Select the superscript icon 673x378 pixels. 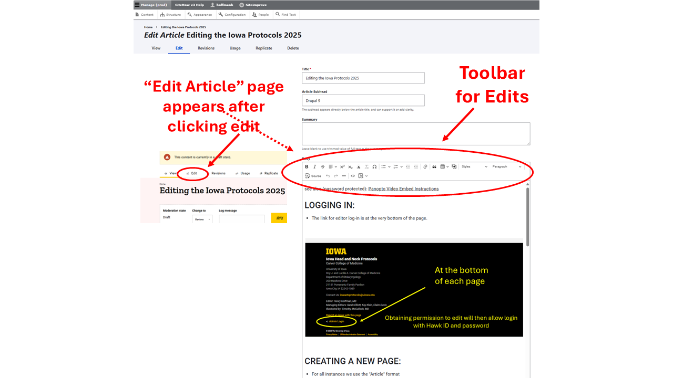point(342,167)
